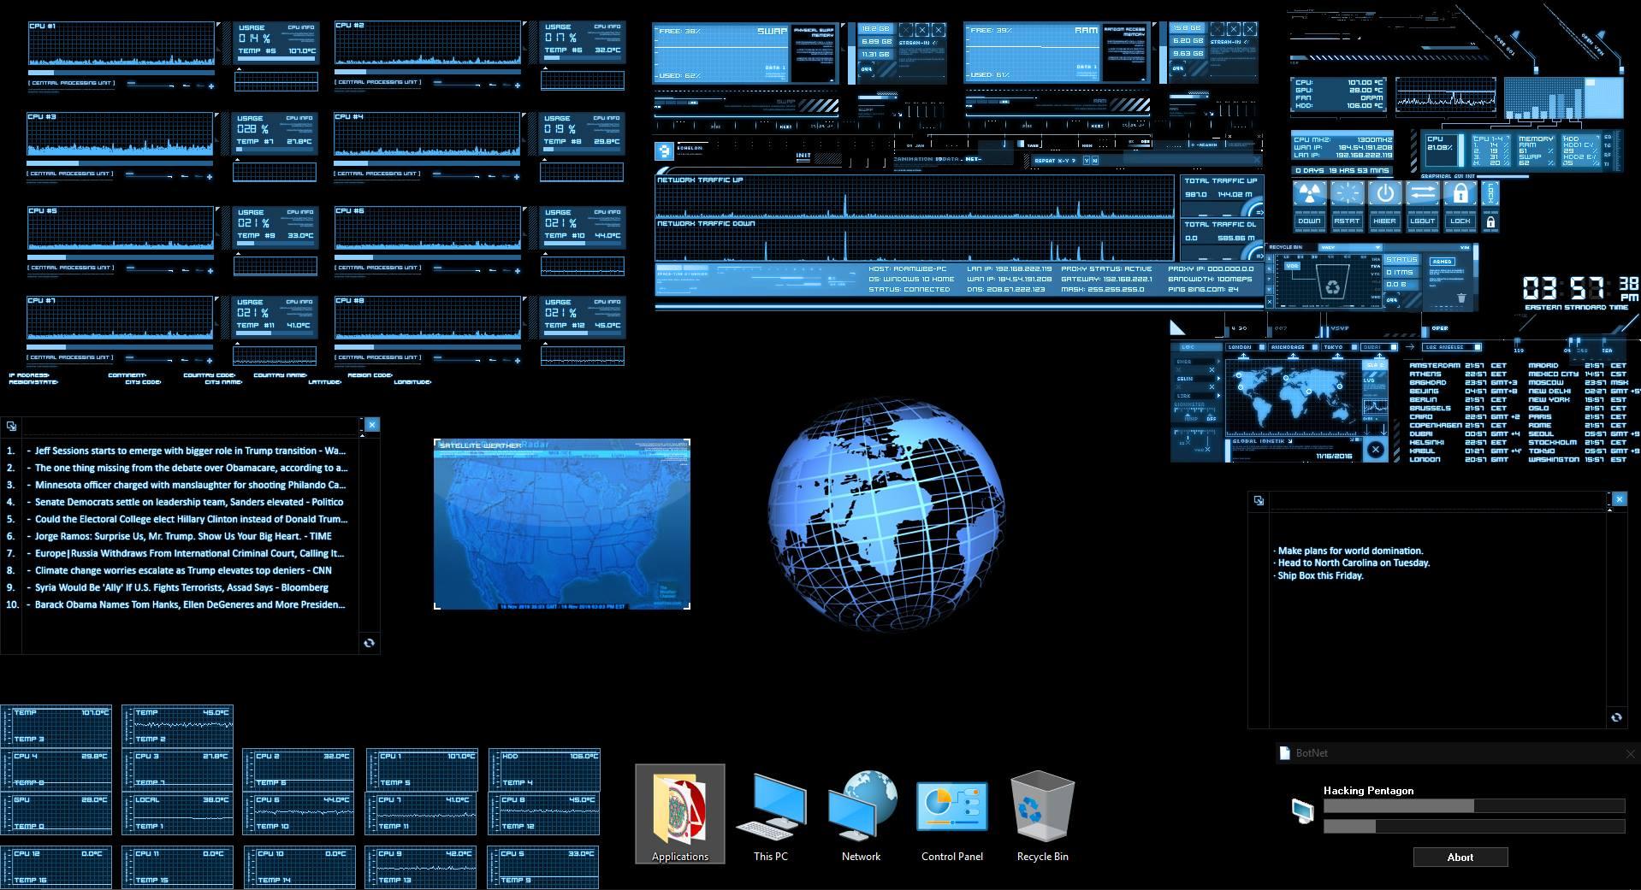Open the Applications folder icon
The image size is (1641, 890).
(680, 813)
